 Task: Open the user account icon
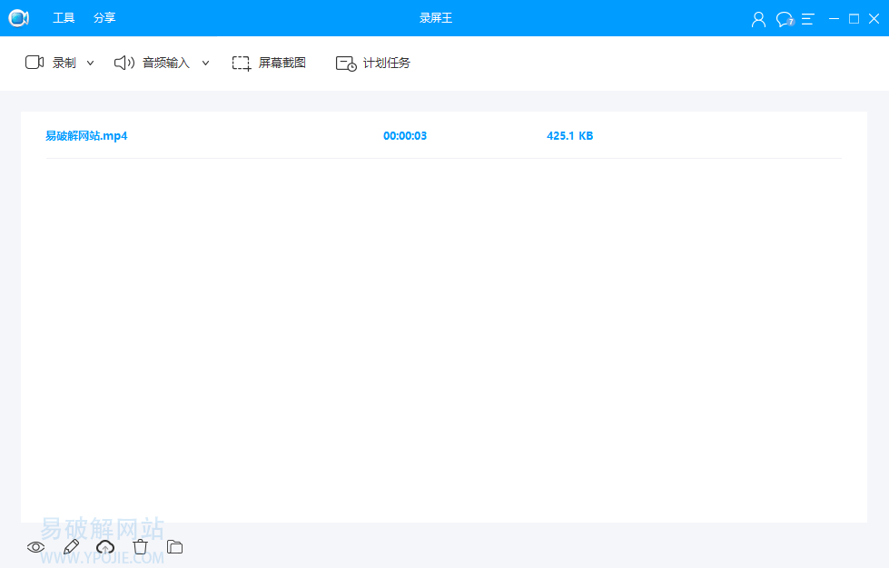(758, 17)
